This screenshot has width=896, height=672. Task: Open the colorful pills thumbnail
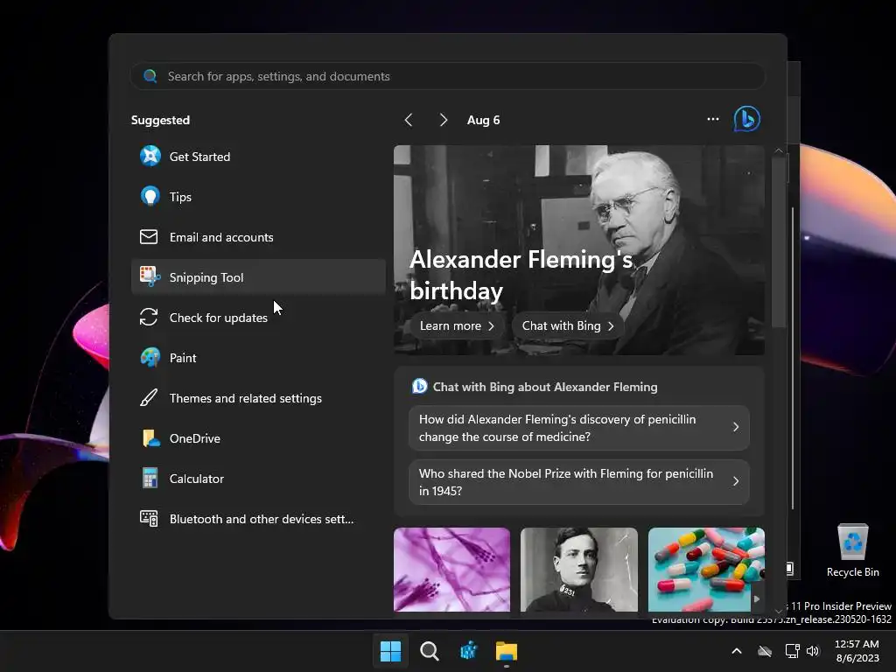(706, 569)
